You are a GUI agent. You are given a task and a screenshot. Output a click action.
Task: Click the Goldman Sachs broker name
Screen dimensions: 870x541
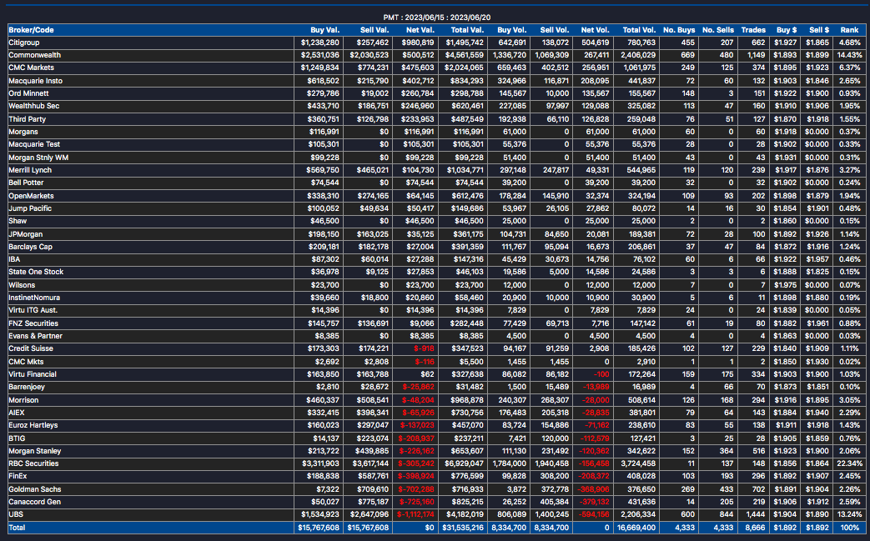[35, 489]
